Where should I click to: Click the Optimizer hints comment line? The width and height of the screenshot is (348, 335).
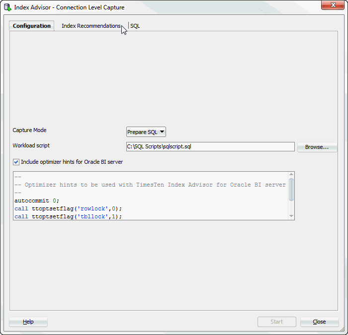[150, 185]
